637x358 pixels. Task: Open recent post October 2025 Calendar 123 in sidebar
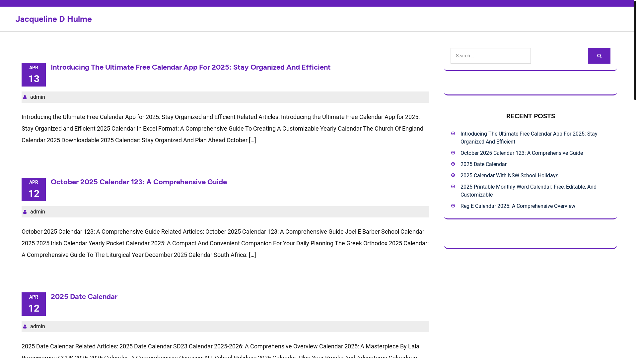522,153
